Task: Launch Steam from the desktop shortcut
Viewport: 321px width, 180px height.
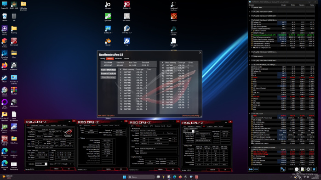Action: 5,79
